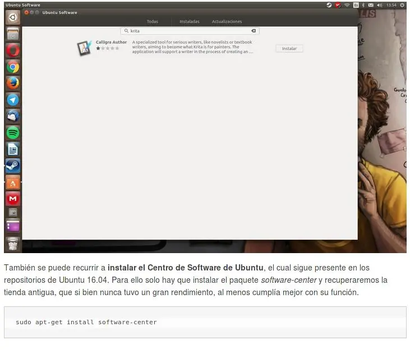
Task: Open the Bluetooth indicator
Action: click(x=363, y=5)
